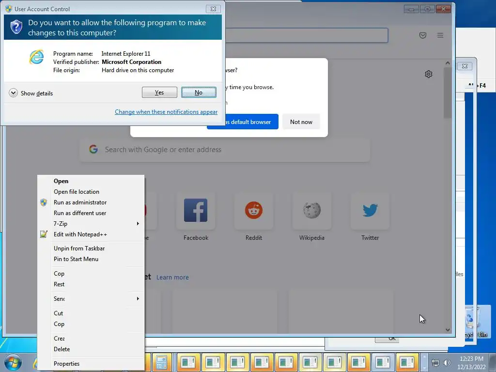The width and height of the screenshot is (496, 372).
Task: Select 'Pin to Start Menu' entry
Action: pyautogui.click(x=91, y=259)
